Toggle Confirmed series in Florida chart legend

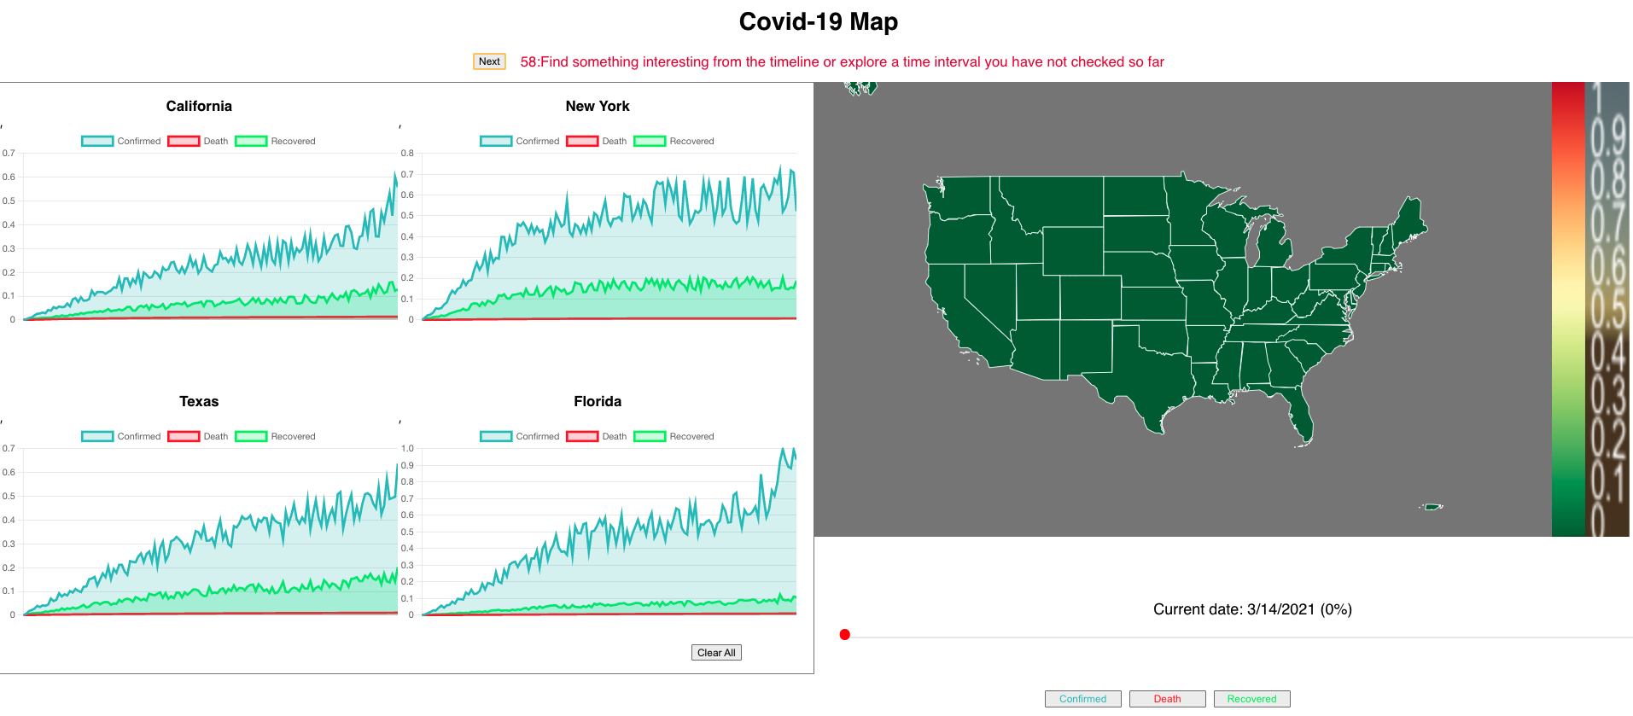pyautogui.click(x=520, y=436)
